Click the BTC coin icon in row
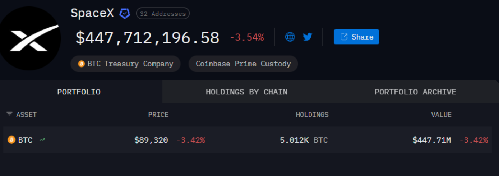Viewport: 499px width, 176px height. tap(11, 140)
